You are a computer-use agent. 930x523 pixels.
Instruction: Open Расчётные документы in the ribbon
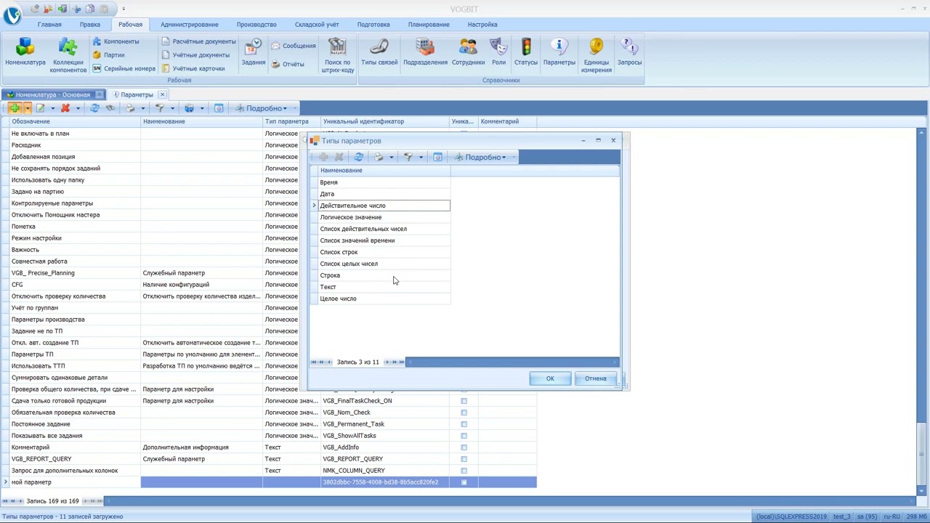pyautogui.click(x=198, y=41)
